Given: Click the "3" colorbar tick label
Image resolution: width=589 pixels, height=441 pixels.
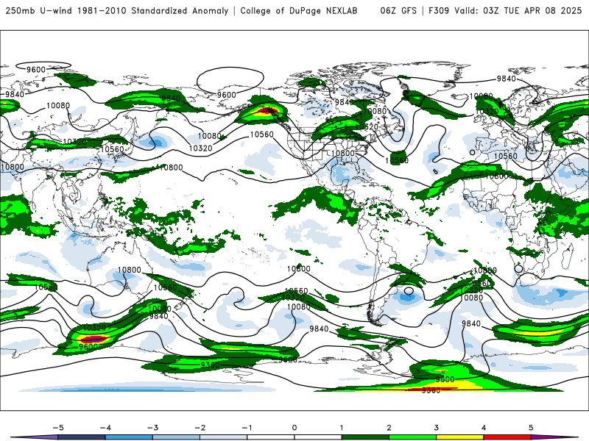Looking at the screenshot, I should [436, 428].
